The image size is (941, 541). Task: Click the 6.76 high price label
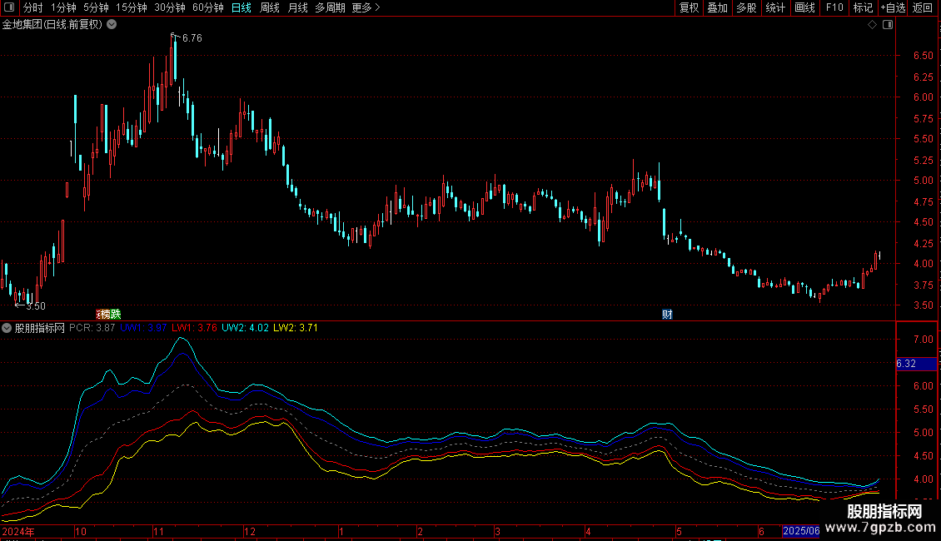[192, 37]
